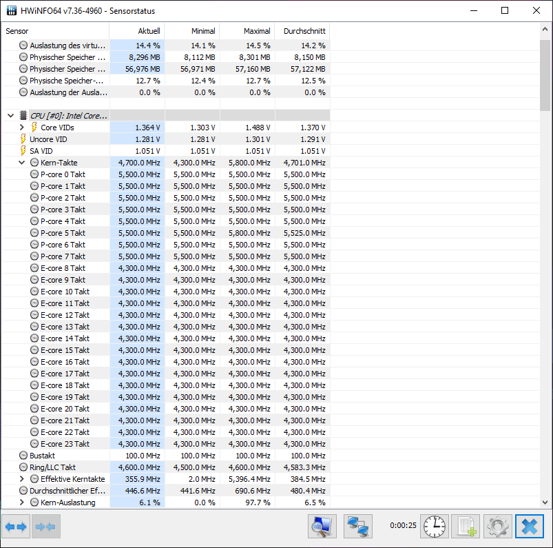Click the Core VIDs lightning bolt icon
The image size is (553, 548).
tap(34, 127)
